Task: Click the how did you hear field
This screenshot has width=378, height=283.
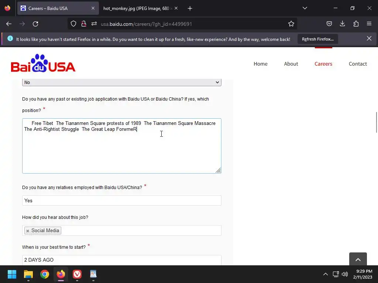Action: 122,231
